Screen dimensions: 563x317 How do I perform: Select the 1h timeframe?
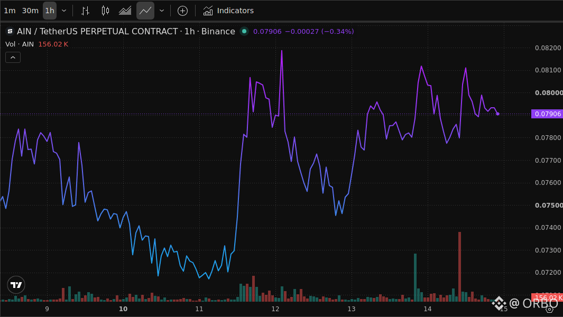(50, 11)
